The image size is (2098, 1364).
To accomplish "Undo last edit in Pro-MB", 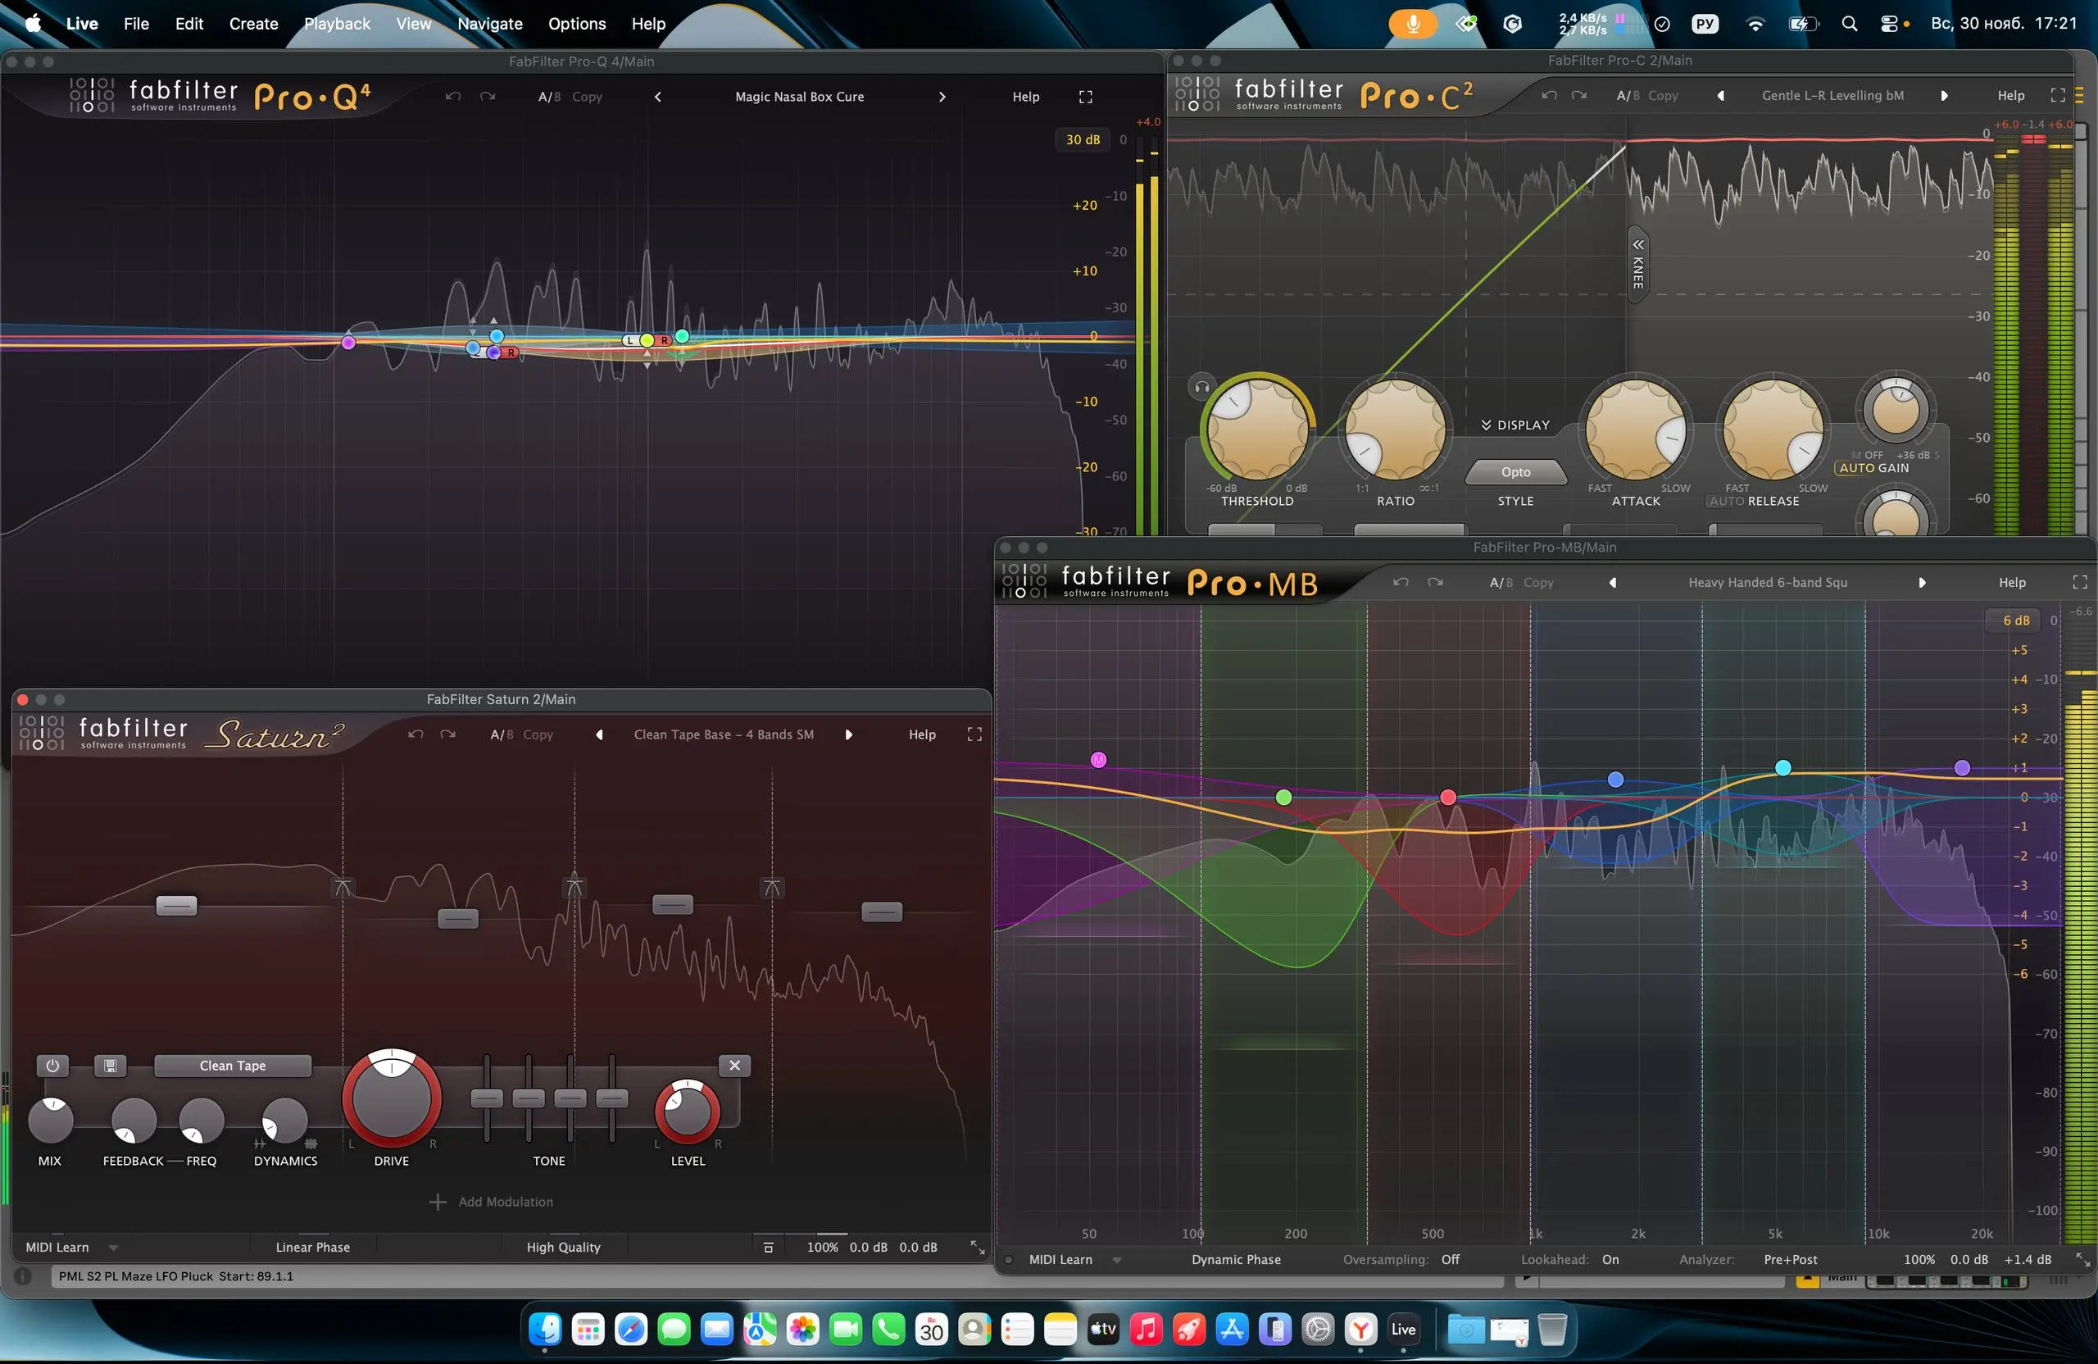I will pos(1401,582).
